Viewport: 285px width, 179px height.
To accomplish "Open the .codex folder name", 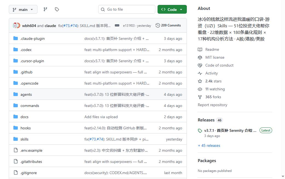I will coord(26,50).
